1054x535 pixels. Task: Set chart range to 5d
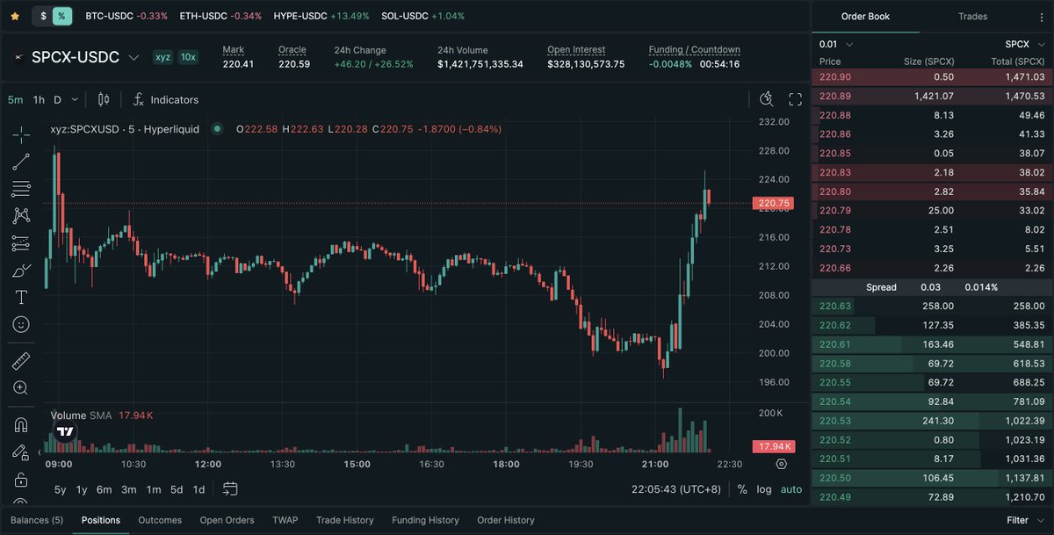click(x=177, y=489)
